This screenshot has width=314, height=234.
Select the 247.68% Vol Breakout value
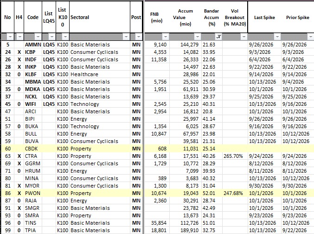click(235, 193)
